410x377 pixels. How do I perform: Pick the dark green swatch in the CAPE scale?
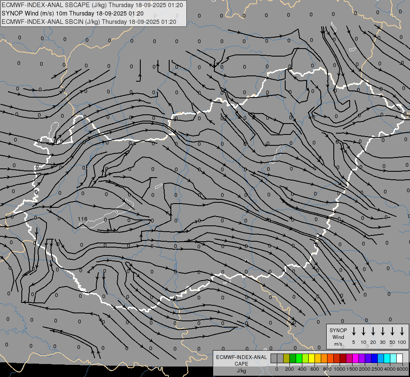pyautogui.click(x=293, y=359)
